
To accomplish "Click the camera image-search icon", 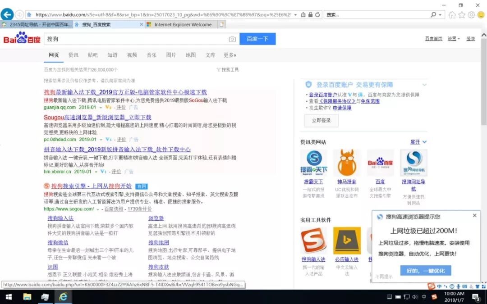I will (x=232, y=39).
